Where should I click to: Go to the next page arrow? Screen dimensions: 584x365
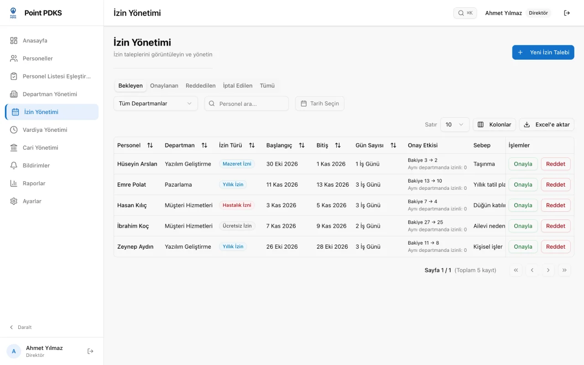click(548, 270)
